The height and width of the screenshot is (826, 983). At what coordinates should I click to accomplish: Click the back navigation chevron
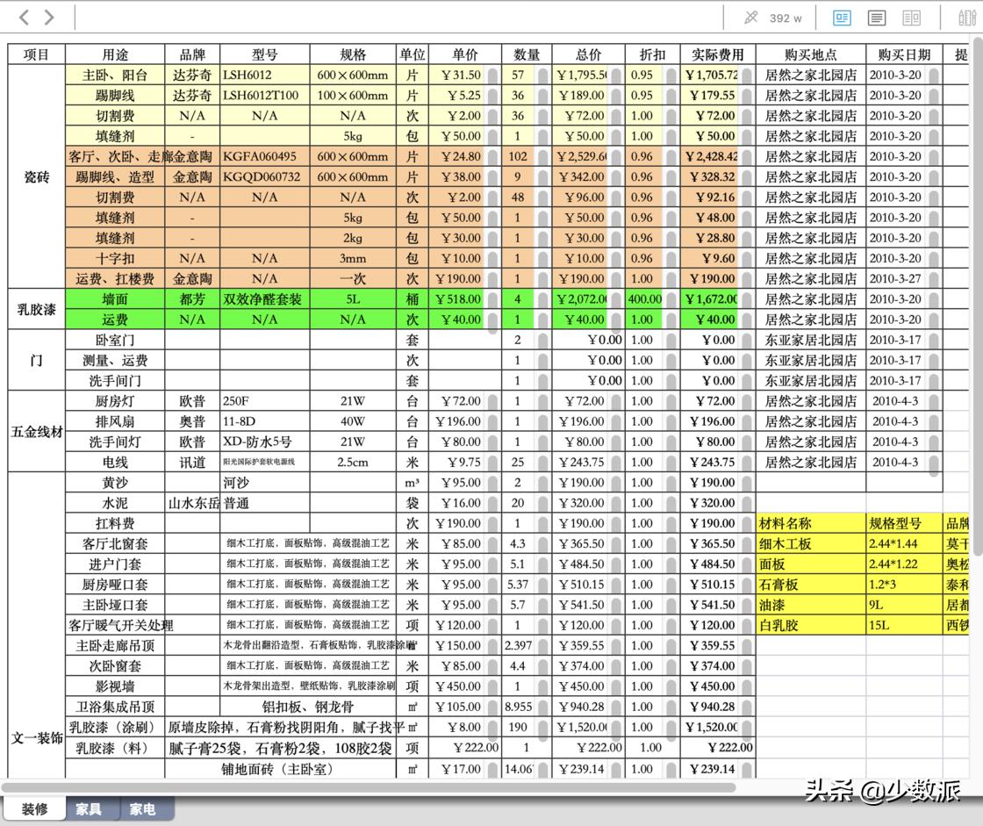[x=24, y=16]
